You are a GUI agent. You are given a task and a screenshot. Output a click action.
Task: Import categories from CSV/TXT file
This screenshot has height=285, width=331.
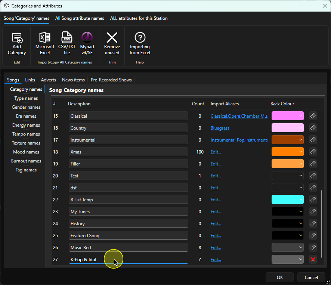(67, 44)
